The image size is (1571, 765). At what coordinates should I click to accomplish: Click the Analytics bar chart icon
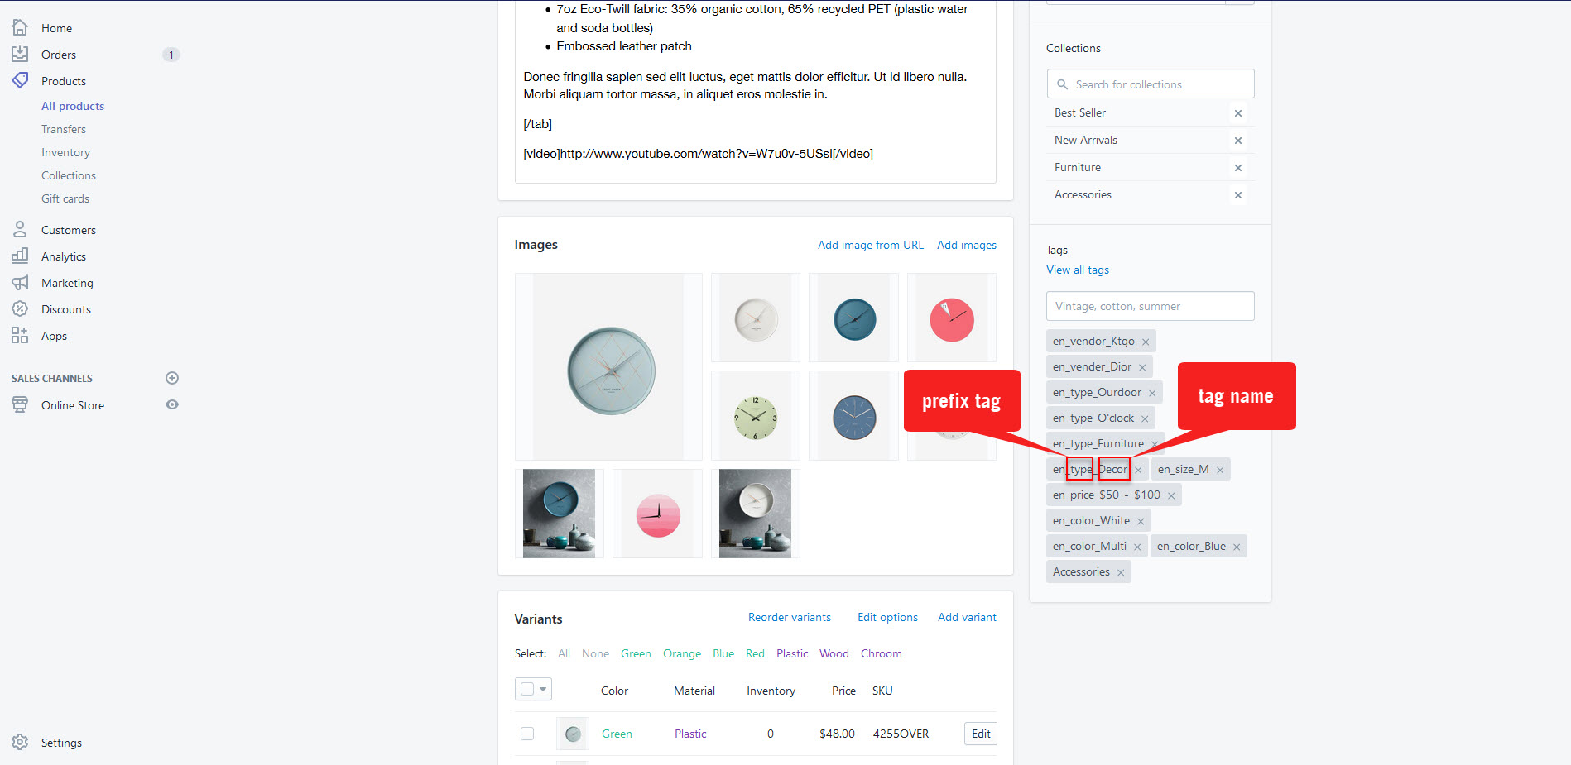pos(20,256)
